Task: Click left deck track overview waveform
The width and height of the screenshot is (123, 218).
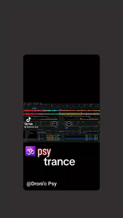Action: coord(41,119)
